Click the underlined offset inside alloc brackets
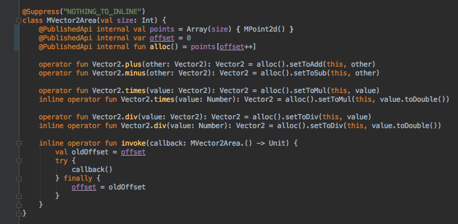This screenshot has width=458, height=224. 231,47
